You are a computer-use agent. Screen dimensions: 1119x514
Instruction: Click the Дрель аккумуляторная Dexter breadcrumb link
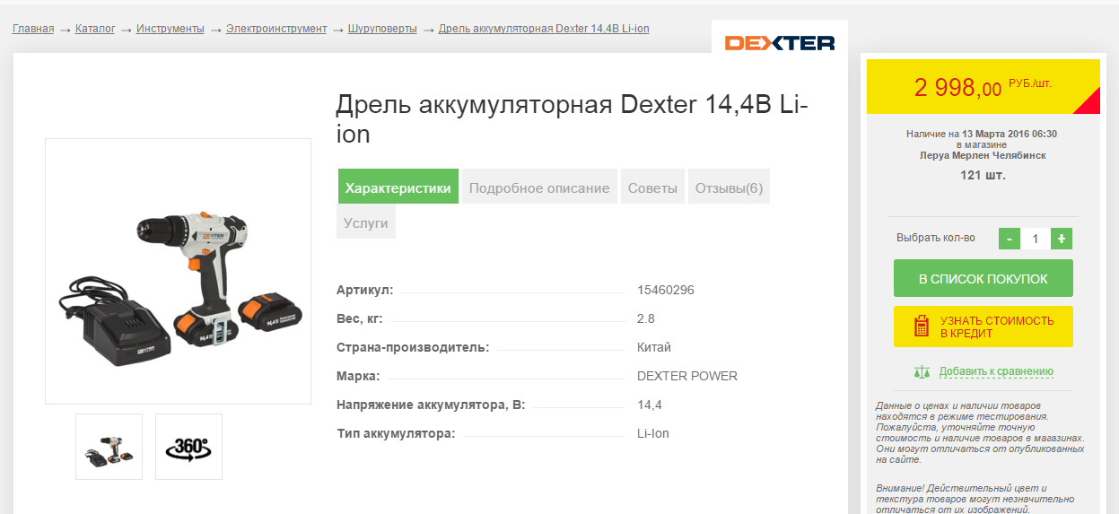coord(544,29)
